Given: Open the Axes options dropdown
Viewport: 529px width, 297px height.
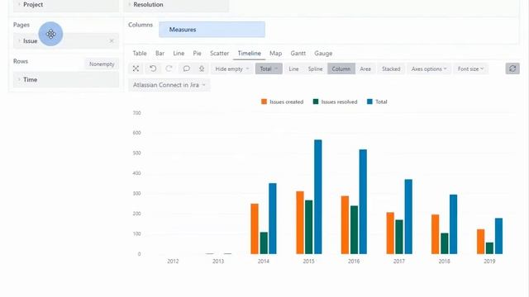Looking at the screenshot, I should tap(429, 68).
